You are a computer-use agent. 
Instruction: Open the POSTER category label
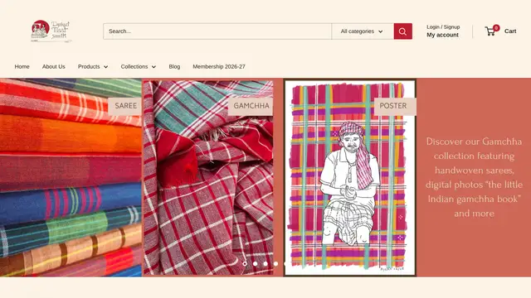tap(395, 106)
